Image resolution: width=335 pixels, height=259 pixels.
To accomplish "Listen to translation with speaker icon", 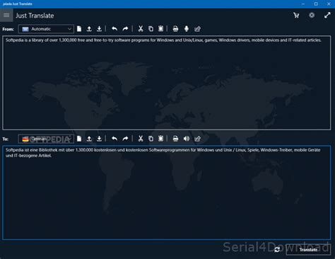I will coord(187,139).
